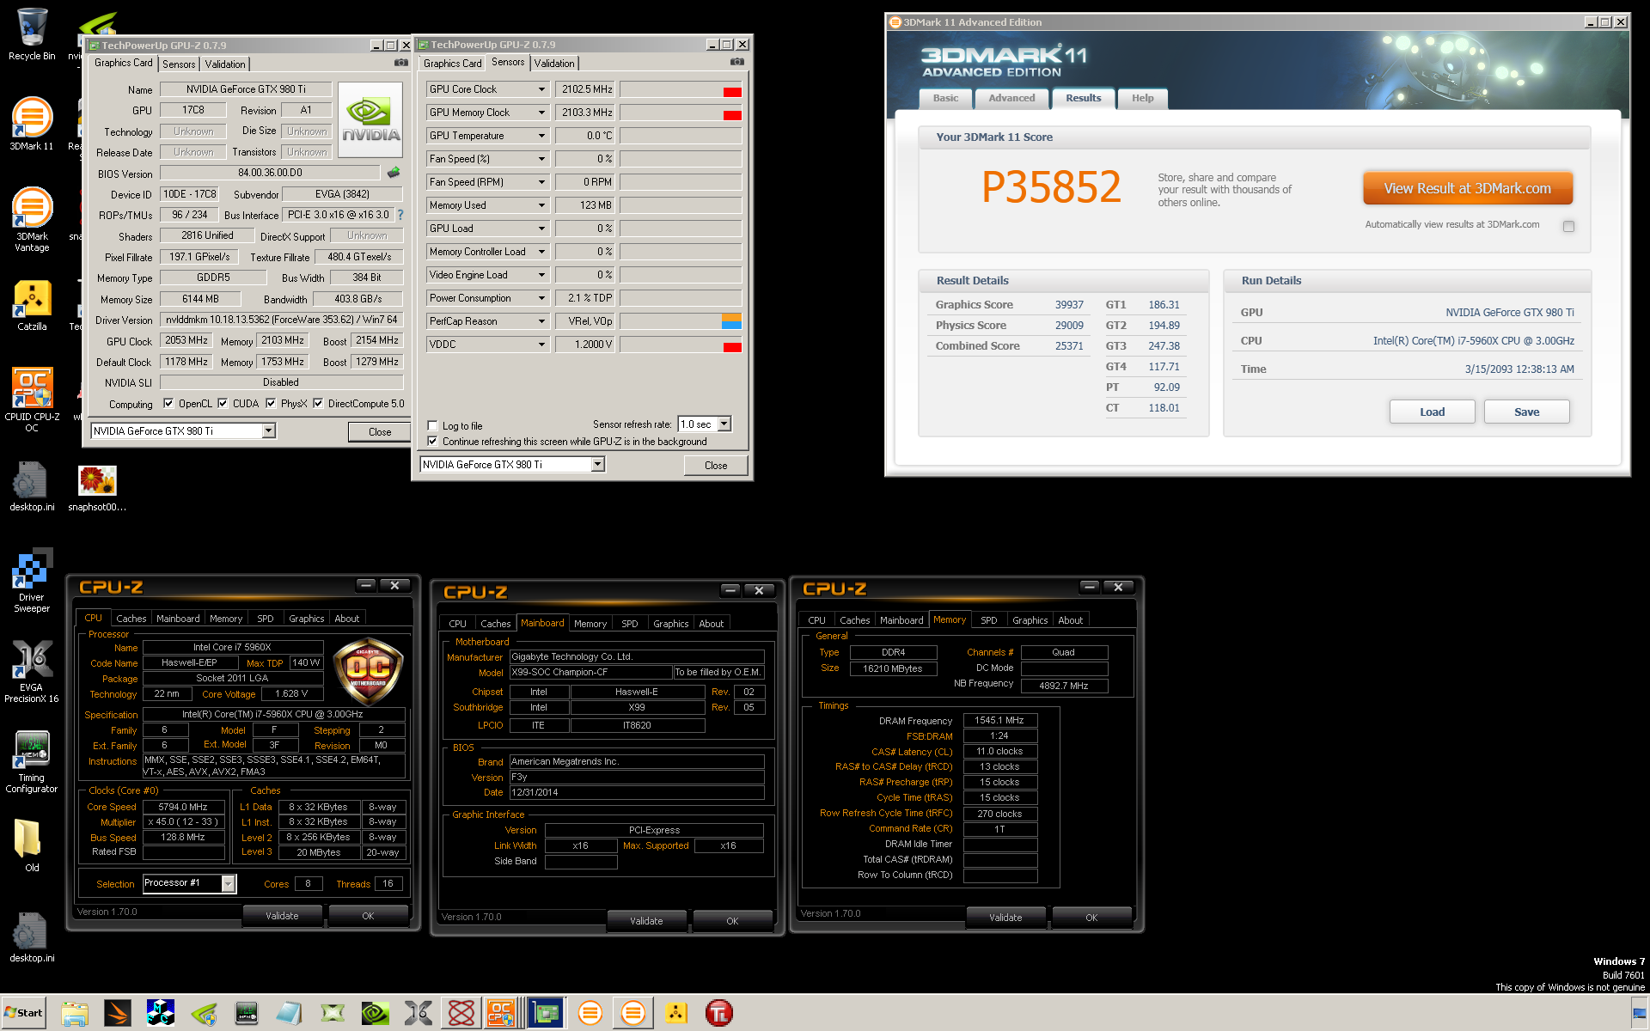Click View Result at 3DMark.com button
Image resolution: width=1650 pixels, height=1031 pixels.
coord(1467,188)
